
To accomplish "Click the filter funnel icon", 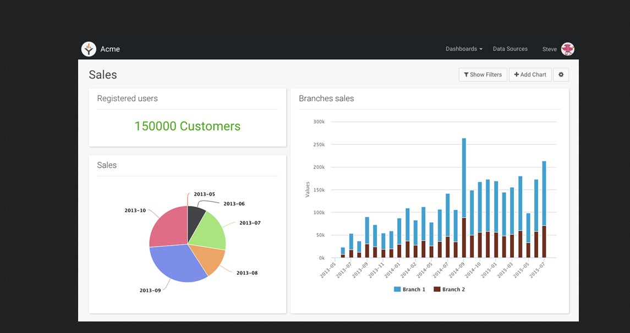I will click(466, 75).
